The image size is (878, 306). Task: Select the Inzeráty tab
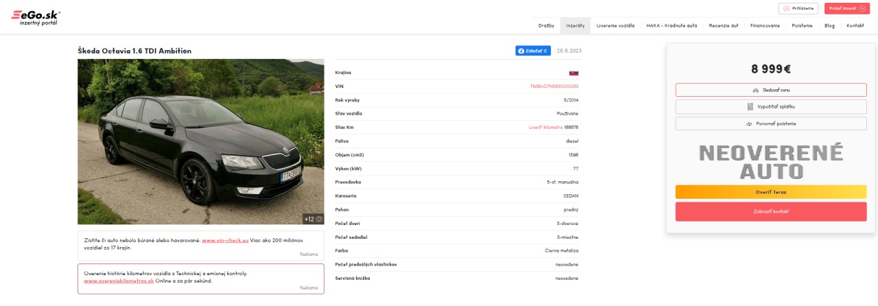pyautogui.click(x=575, y=25)
